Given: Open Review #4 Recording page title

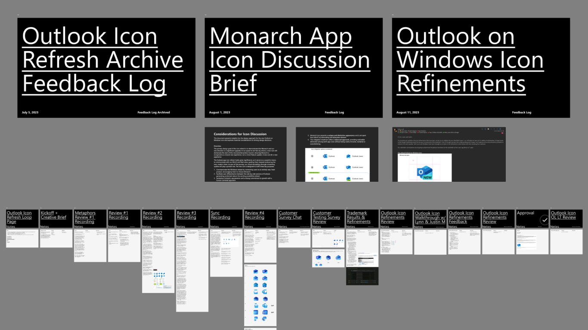Looking at the screenshot, I should pos(254,215).
